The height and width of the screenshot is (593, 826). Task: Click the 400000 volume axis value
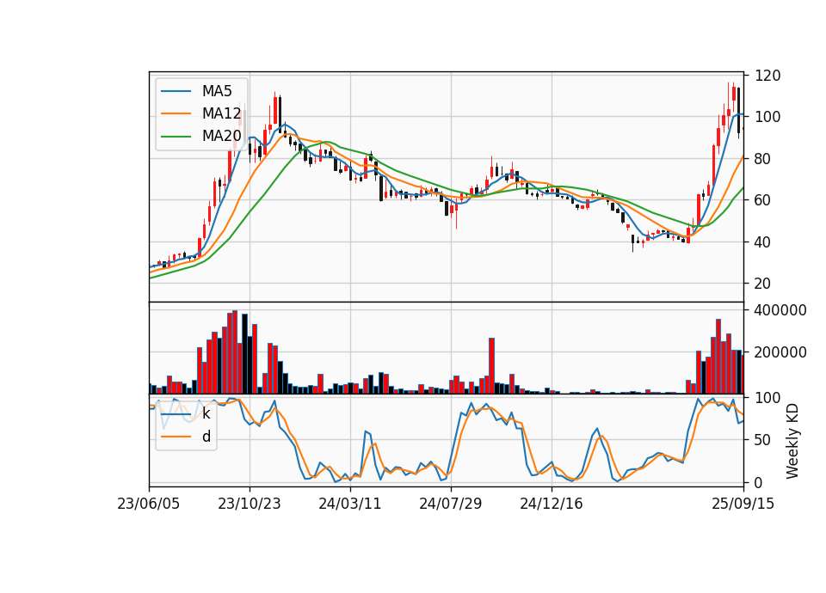780,311
